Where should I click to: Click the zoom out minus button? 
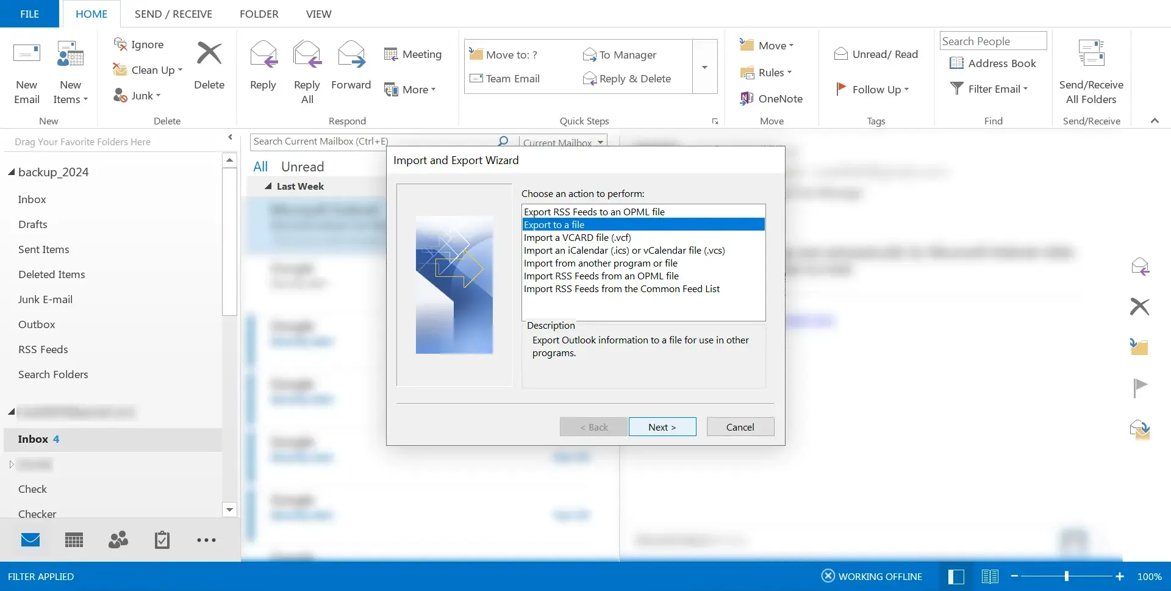click(x=1014, y=576)
